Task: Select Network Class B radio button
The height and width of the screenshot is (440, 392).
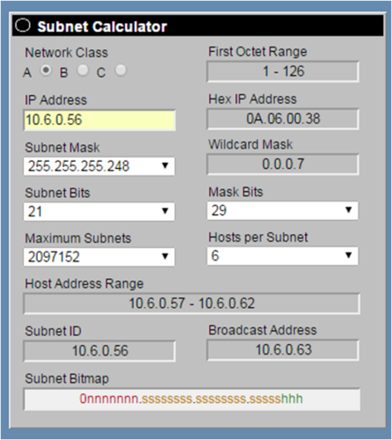Action: click(x=83, y=70)
